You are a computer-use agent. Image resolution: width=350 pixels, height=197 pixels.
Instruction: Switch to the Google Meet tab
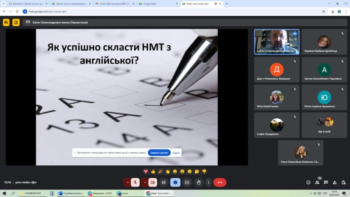(157, 4)
